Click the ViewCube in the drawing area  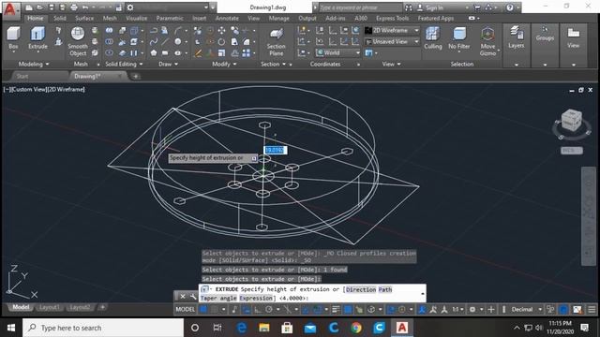click(571, 121)
